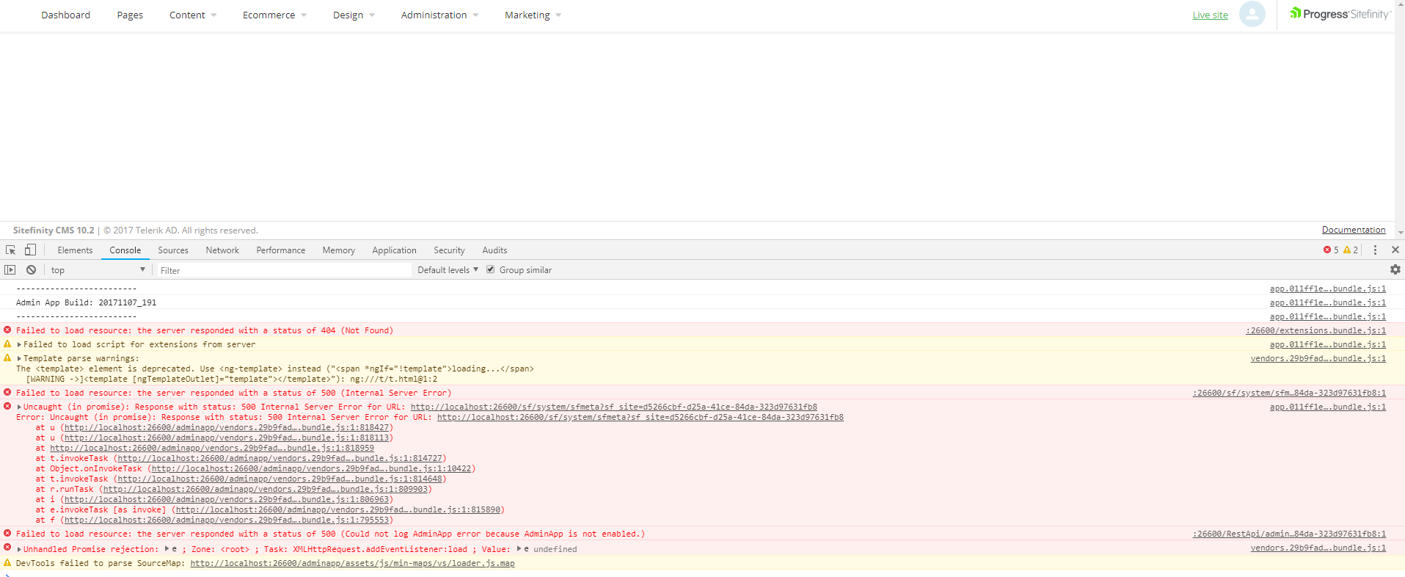This screenshot has width=1405, height=577.
Task: Click the yellow warning count indicator
Action: point(1351,250)
